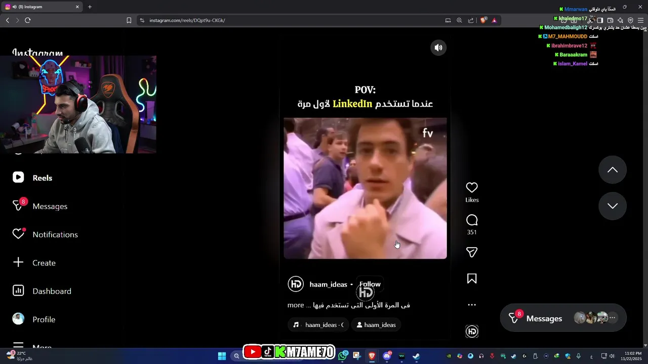
Task: Open the audio thumbnail below the options dots
Action: click(x=472, y=331)
